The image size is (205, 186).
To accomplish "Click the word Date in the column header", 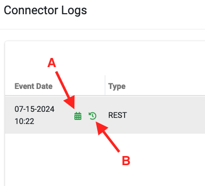I will tap(44, 86).
